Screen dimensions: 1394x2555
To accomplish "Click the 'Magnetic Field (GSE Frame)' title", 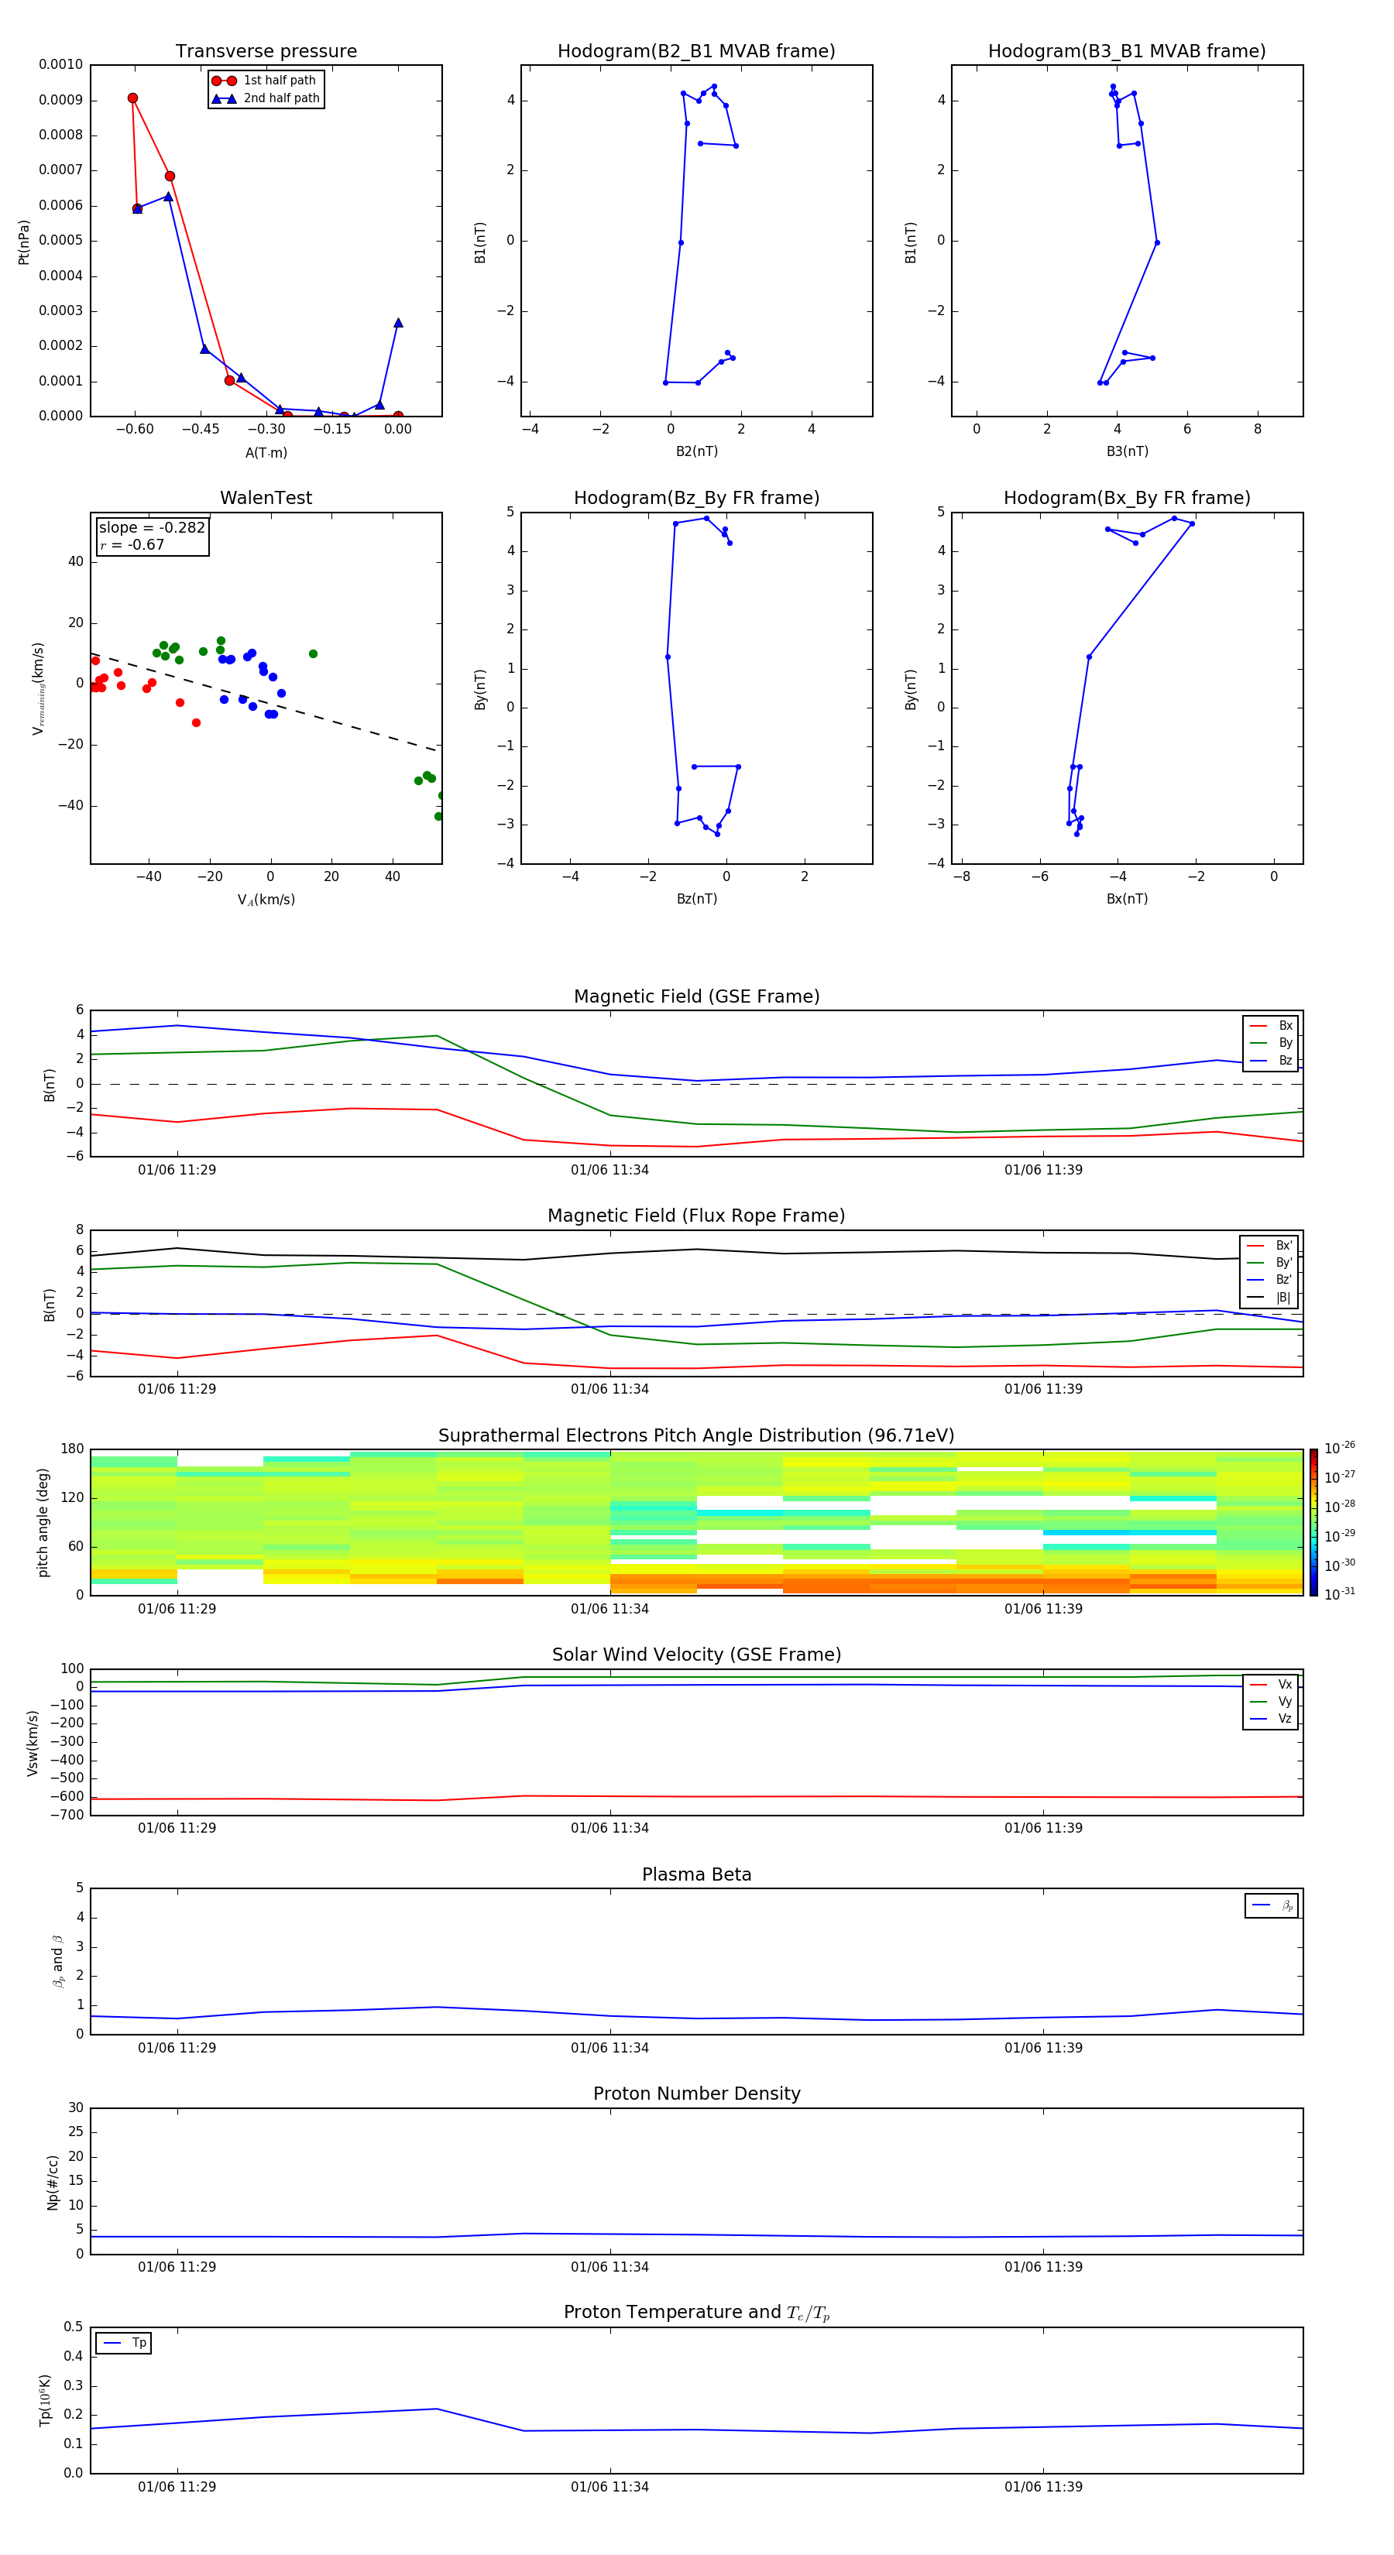I will tap(696, 996).
